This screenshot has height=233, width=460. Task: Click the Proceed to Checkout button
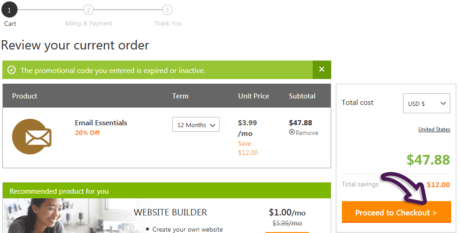pyautogui.click(x=397, y=212)
